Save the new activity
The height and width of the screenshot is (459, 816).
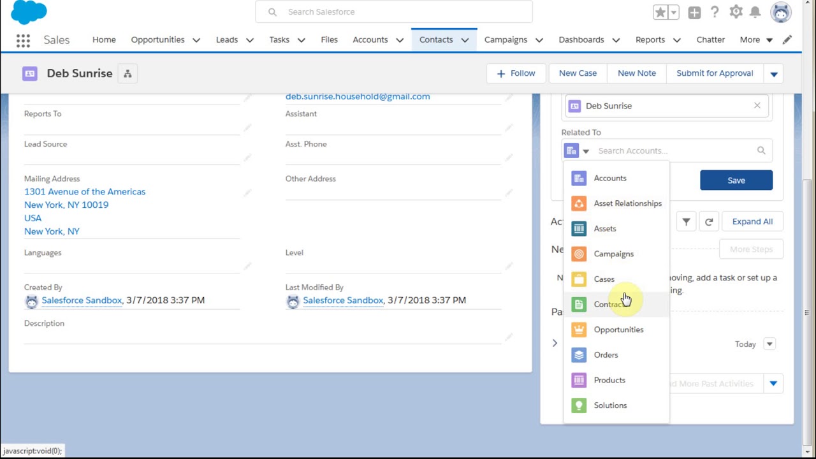736,180
